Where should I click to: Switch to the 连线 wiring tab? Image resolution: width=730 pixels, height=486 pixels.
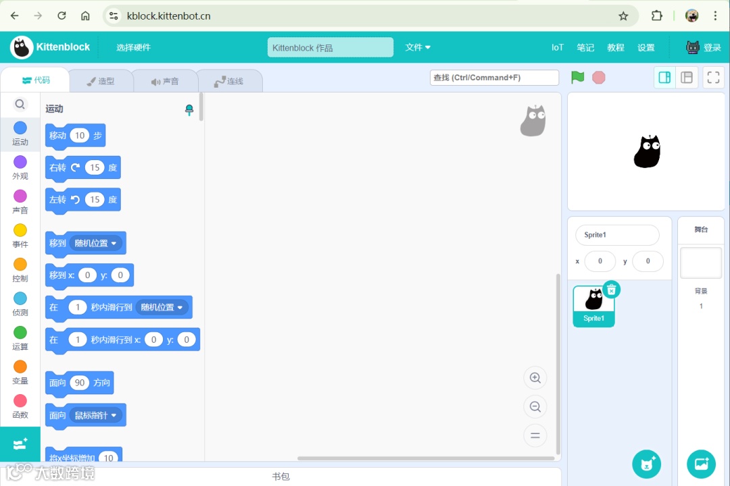pyautogui.click(x=229, y=81)
